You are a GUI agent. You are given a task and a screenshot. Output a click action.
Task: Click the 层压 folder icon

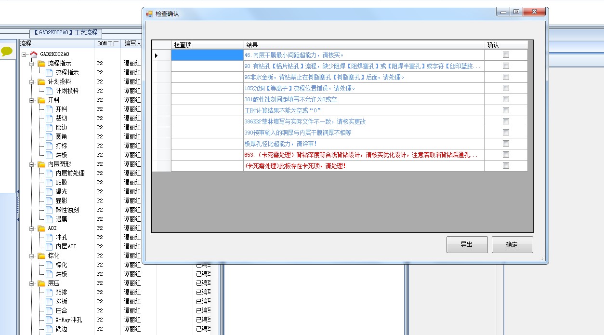[41, 283]
